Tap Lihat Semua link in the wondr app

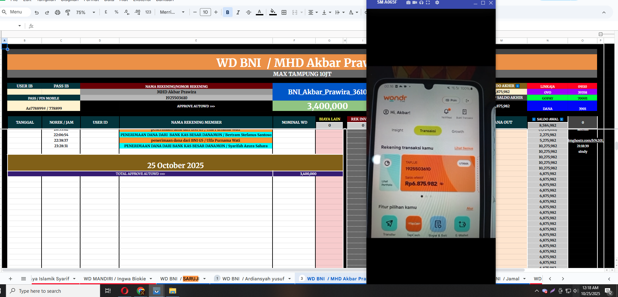click(x=464, y=148)
